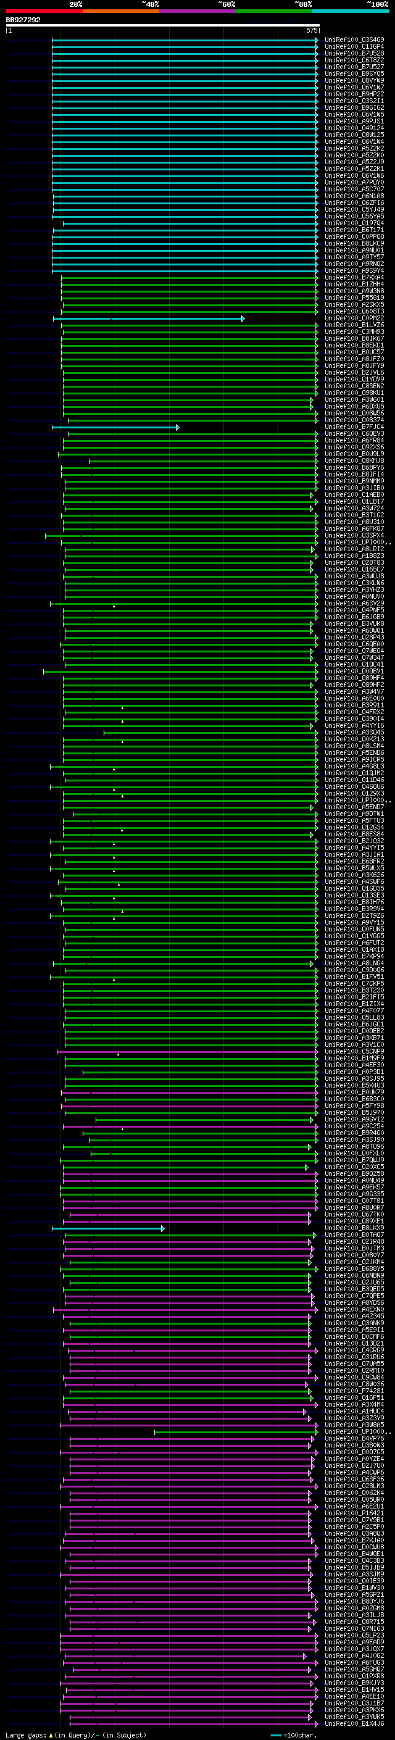This screenshot has height=1740, width=395.
Task: Click the hit label UniRef100_A9GVI2
Action: tap(354, 1119)
